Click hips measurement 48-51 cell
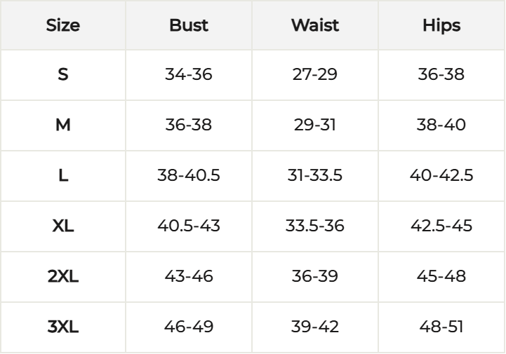The image size is (506, 354). (x=441, y=327)
